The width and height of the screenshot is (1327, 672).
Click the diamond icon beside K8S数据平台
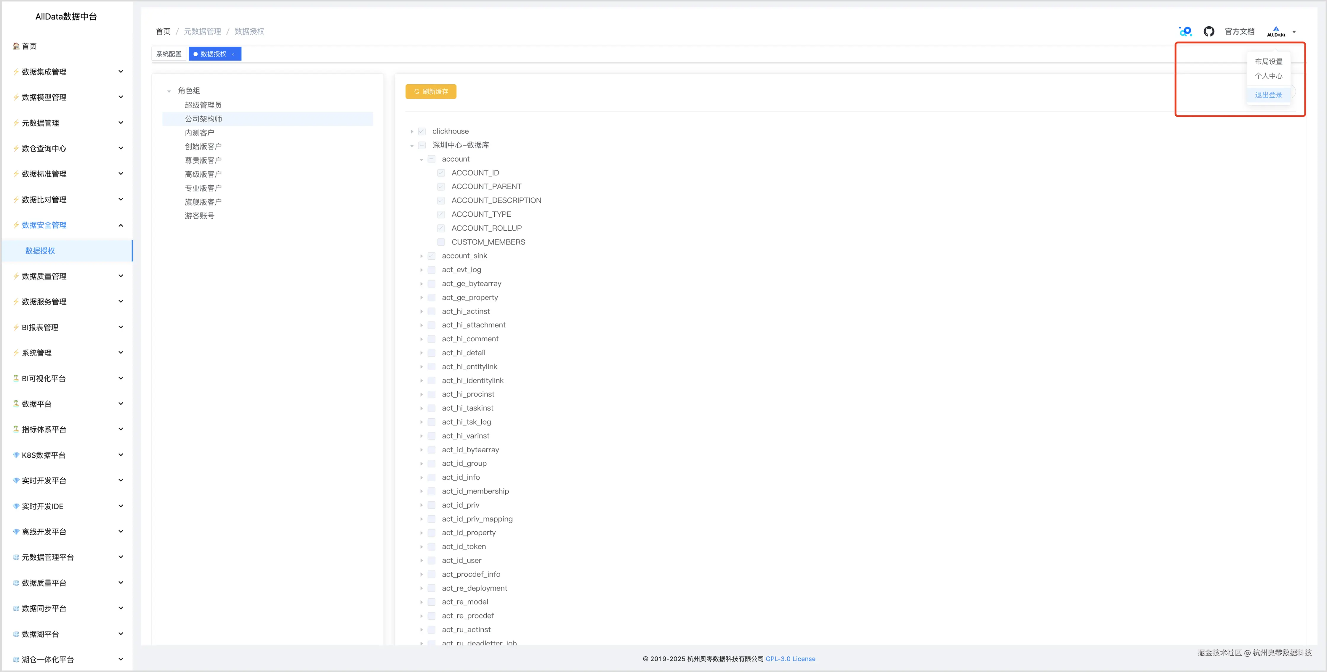click(x=16, y=455)
